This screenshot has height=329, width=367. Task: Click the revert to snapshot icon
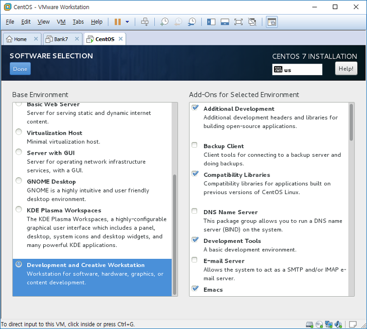(x=178, y=22)
